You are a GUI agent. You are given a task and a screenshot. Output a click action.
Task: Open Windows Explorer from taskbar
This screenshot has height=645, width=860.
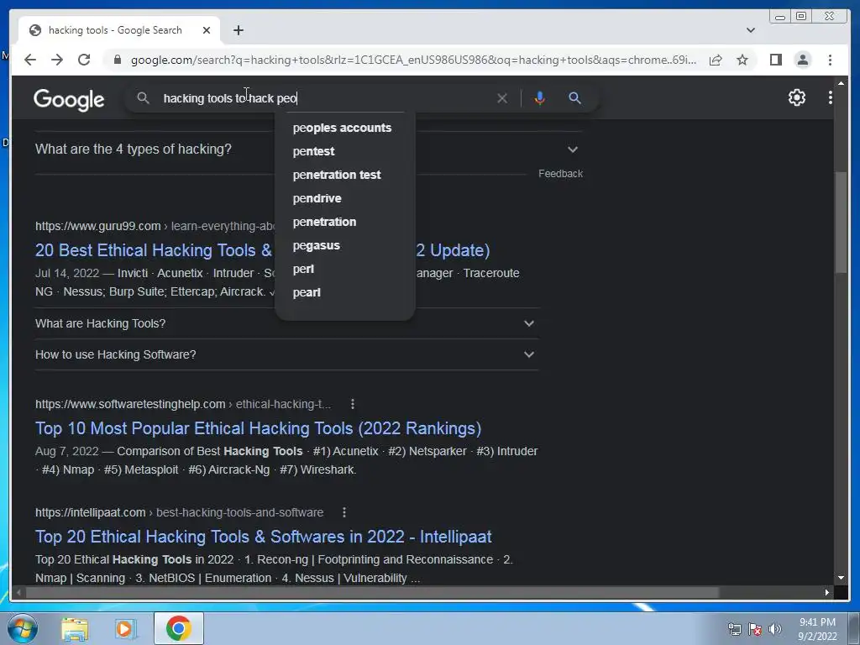click(x=75, y=629)
